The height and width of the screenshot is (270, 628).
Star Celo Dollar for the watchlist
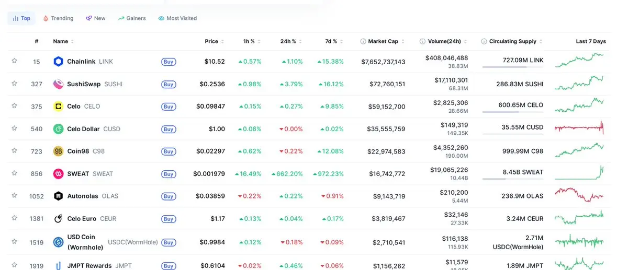[15, 128]
